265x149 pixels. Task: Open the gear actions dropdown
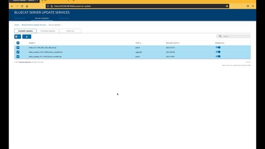(17, 36)
